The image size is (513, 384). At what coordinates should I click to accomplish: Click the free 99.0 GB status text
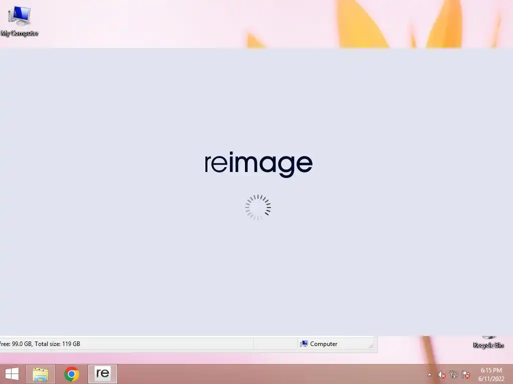point(40,344)
